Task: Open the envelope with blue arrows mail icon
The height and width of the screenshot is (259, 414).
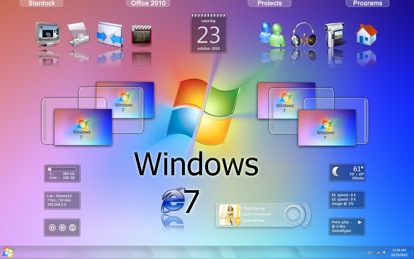Action: tap(110, 35)
